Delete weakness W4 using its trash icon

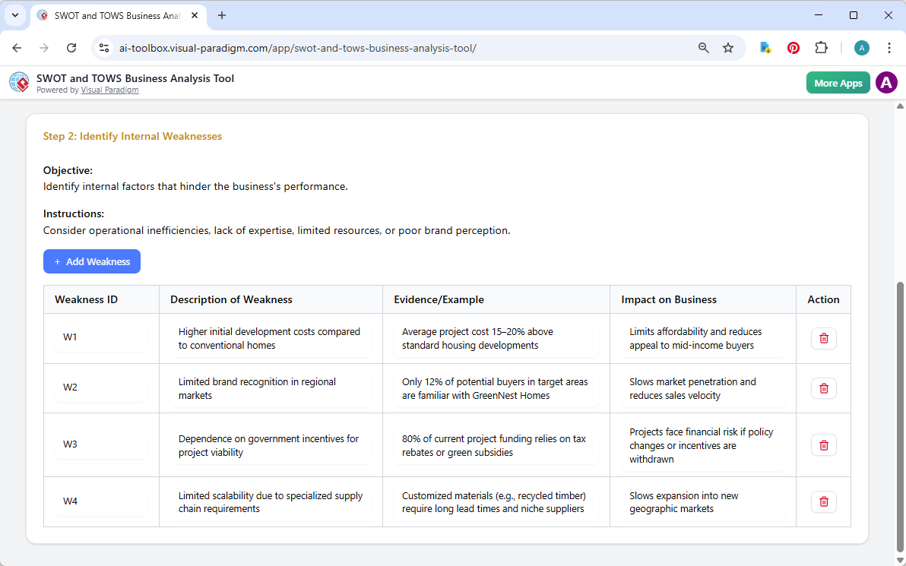click(x=823, y=501)
